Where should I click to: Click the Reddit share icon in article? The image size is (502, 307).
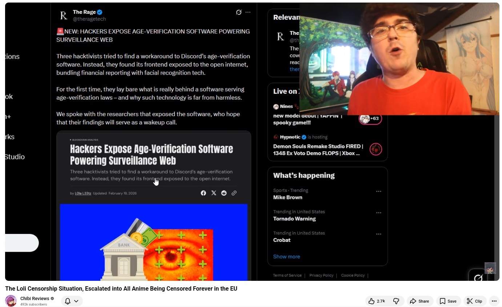click(224, 193)
